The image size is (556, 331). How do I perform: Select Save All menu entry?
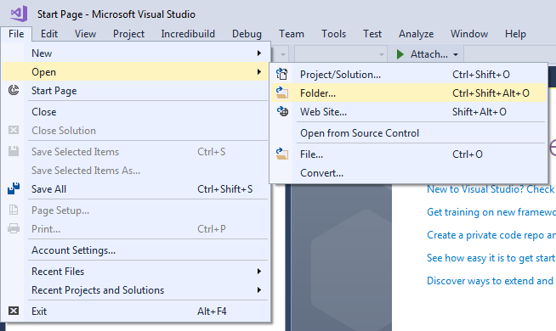135,189
